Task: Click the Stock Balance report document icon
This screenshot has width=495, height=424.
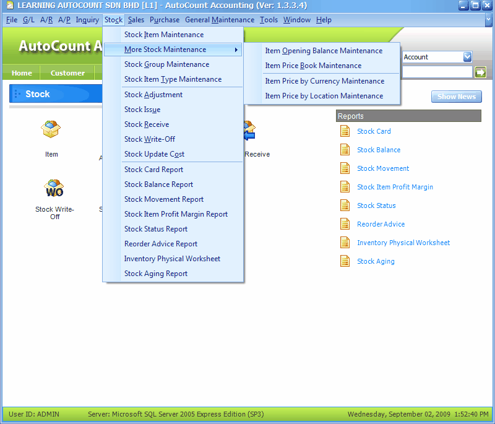Action: [345, 150]
